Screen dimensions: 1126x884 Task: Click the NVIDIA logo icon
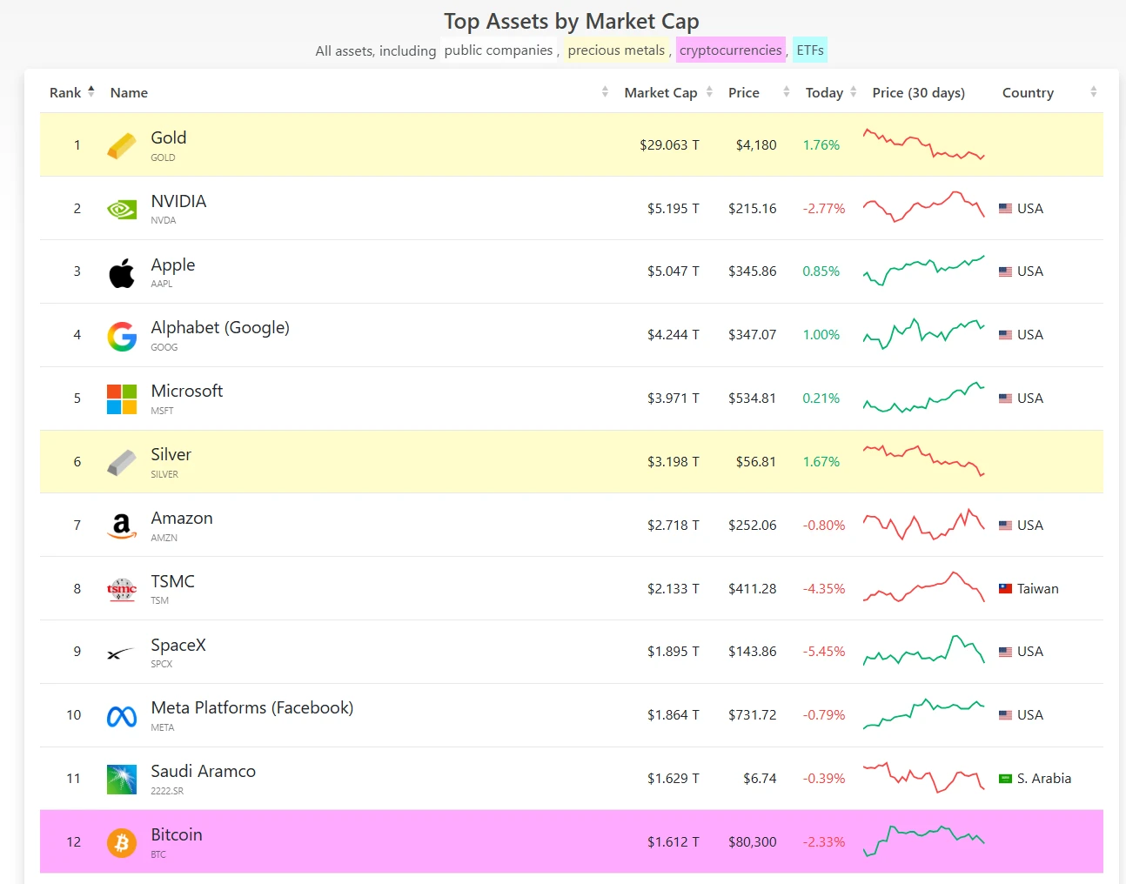tap(122, 209)
